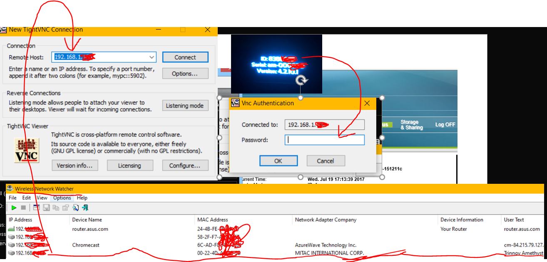Screen dimensions: 547x262
Task: Click the Password field in Vnc Authentication
Action: click(x=325, y=140)
